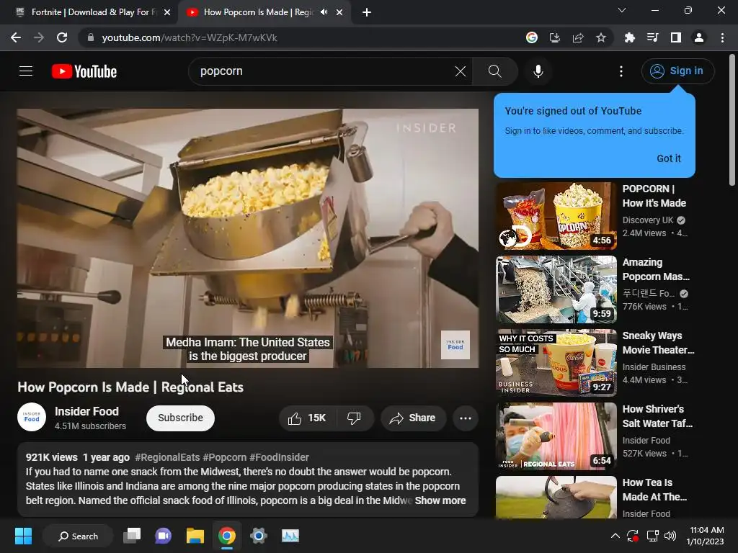Open Insider Food channel avatar
738x553 pixels.
(32, 417)
